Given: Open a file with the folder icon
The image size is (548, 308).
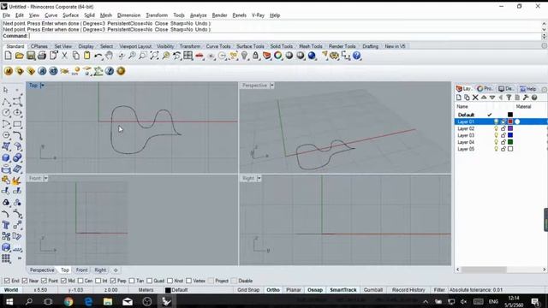Looking at the screenshot, I should click(19, 56).
